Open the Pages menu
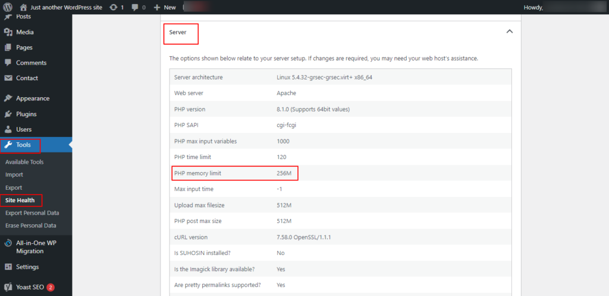This screenshot has width=609, height=296. [24, 47]
